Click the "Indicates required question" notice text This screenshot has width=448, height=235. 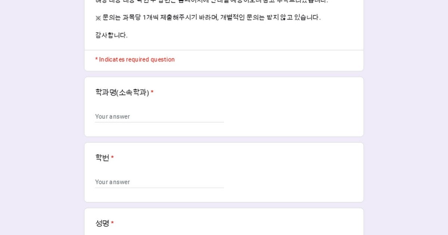point(137,60)
